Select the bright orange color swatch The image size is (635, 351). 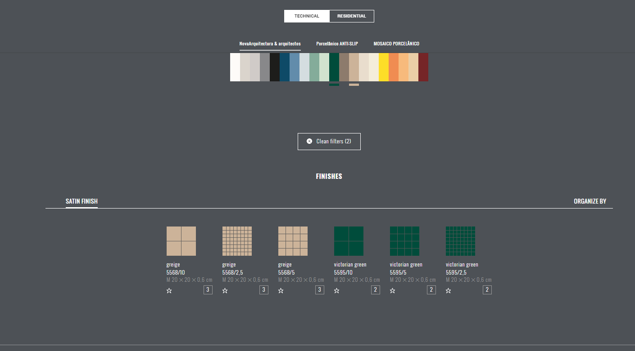(394, 67)
